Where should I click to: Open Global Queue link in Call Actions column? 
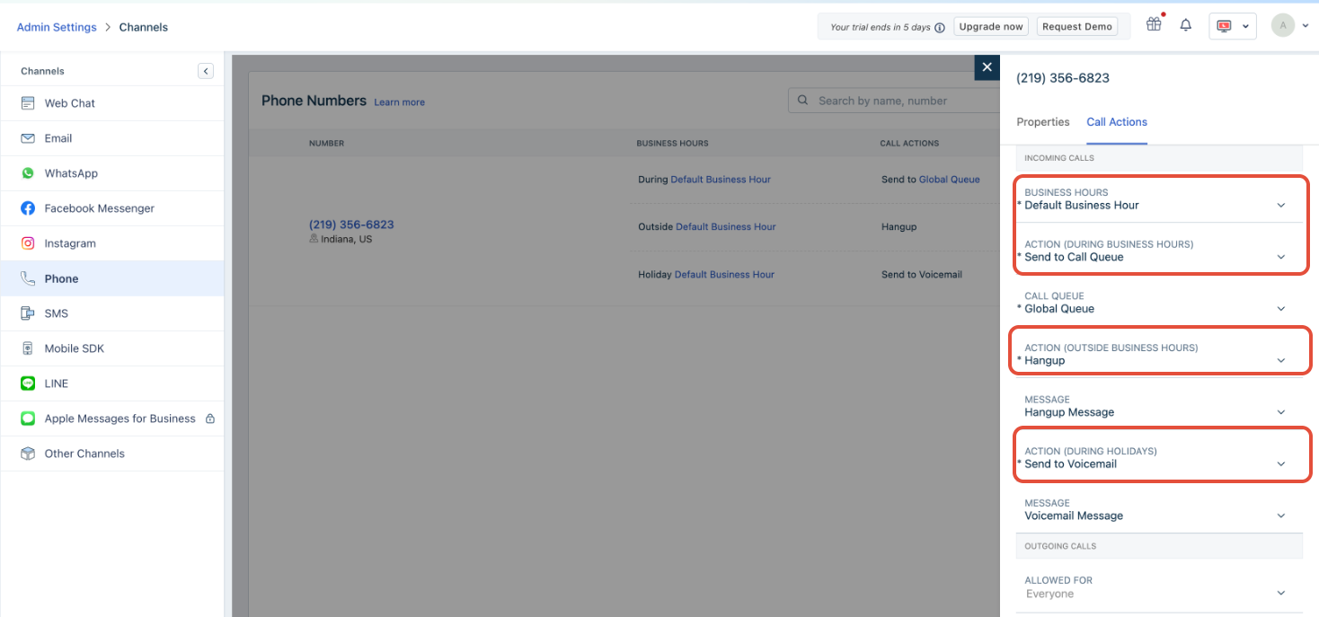pos(949,180)
